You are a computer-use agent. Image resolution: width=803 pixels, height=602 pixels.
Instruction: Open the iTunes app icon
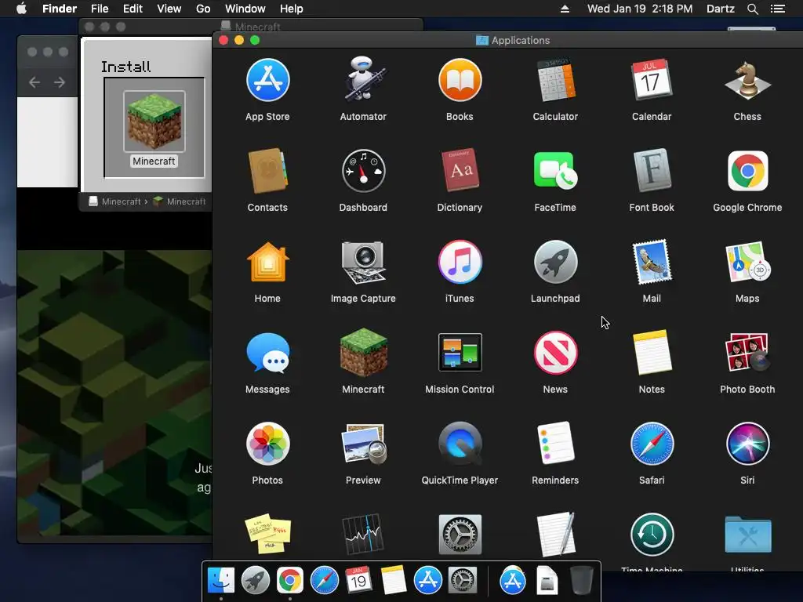pos(460,262)
